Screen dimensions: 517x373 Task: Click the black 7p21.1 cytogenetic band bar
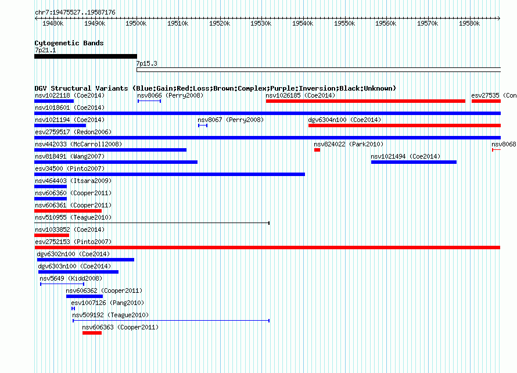pos(86,56)
